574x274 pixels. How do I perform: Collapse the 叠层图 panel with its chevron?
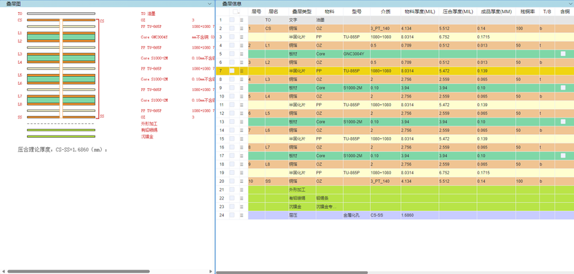click(210, 4)
